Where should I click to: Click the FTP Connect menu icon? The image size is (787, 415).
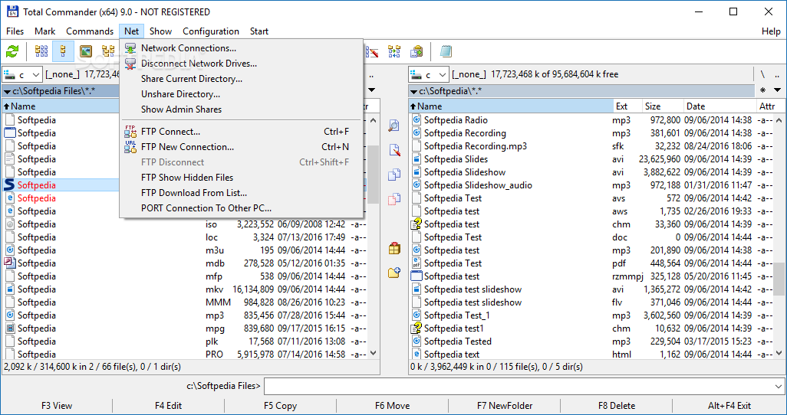click(x=130, y=132)
